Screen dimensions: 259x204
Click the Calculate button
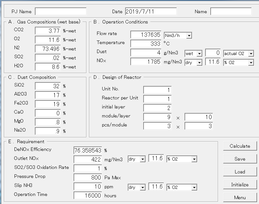(x=240, y=146)
